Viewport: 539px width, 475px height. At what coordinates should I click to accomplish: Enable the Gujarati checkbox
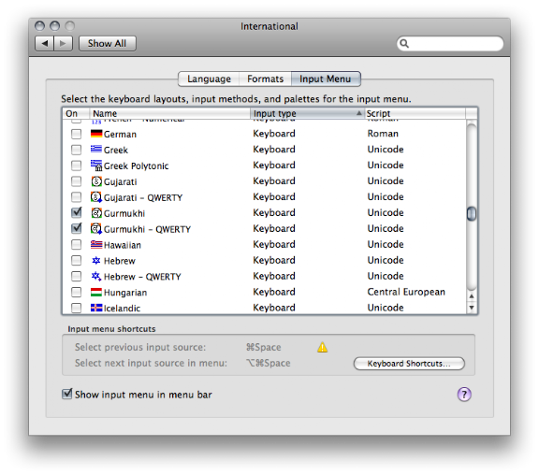(x=76, y=181)
